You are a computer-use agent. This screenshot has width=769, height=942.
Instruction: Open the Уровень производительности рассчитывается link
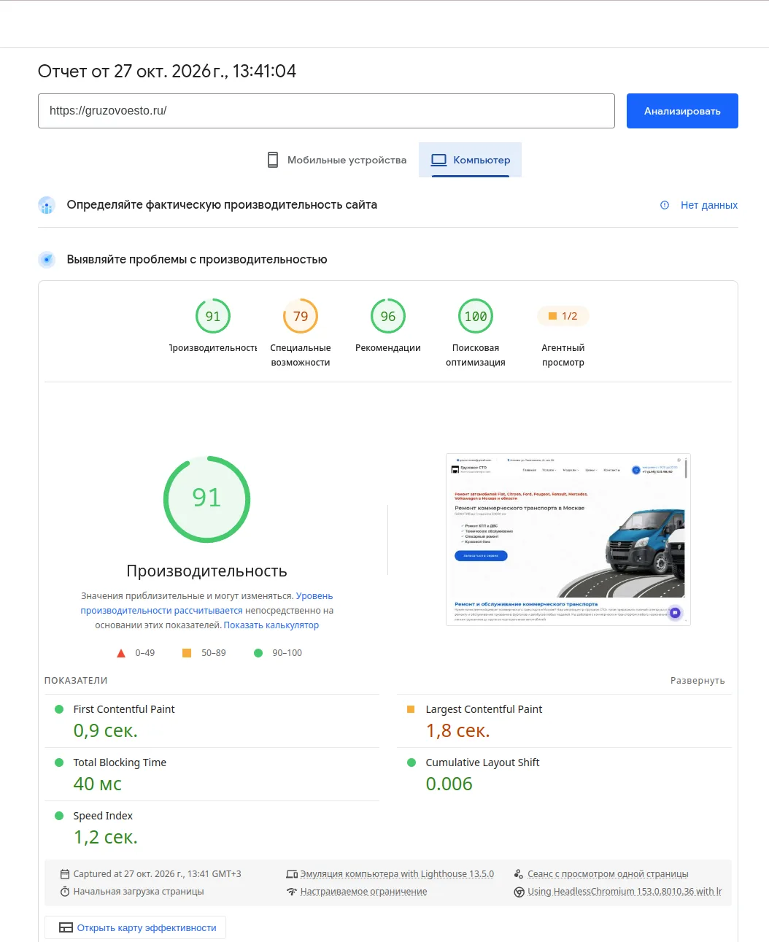206,603
